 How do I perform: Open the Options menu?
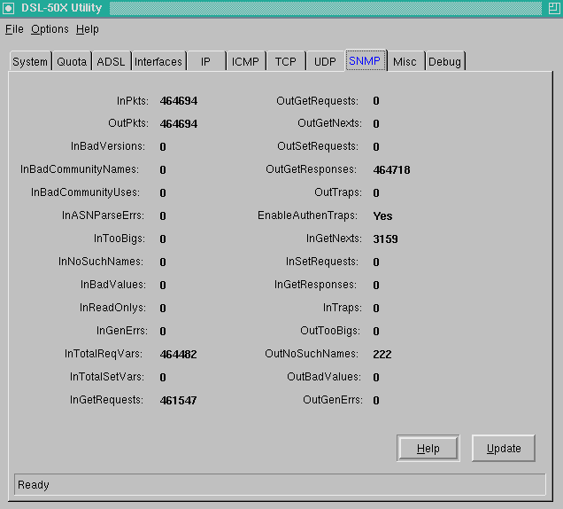tap(50, 29)
